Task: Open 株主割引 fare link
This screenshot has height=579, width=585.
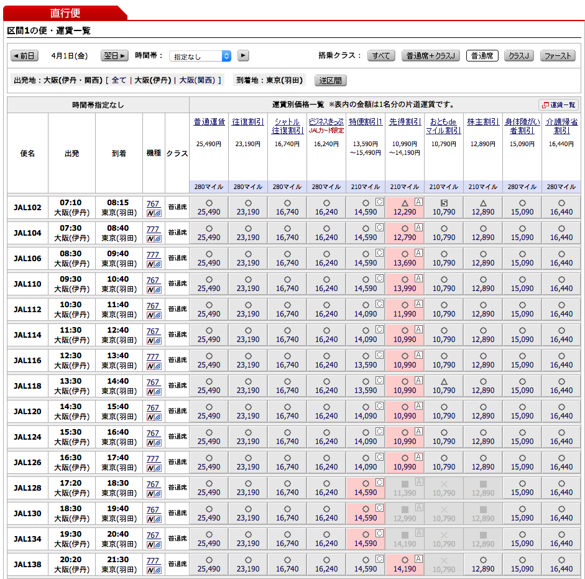Action: [x=483, y=122]
